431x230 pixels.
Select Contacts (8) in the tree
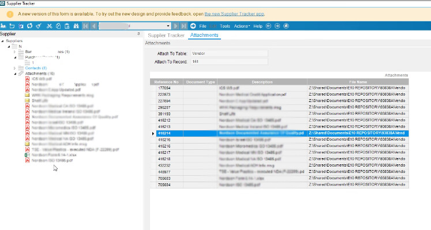[36, 68]
